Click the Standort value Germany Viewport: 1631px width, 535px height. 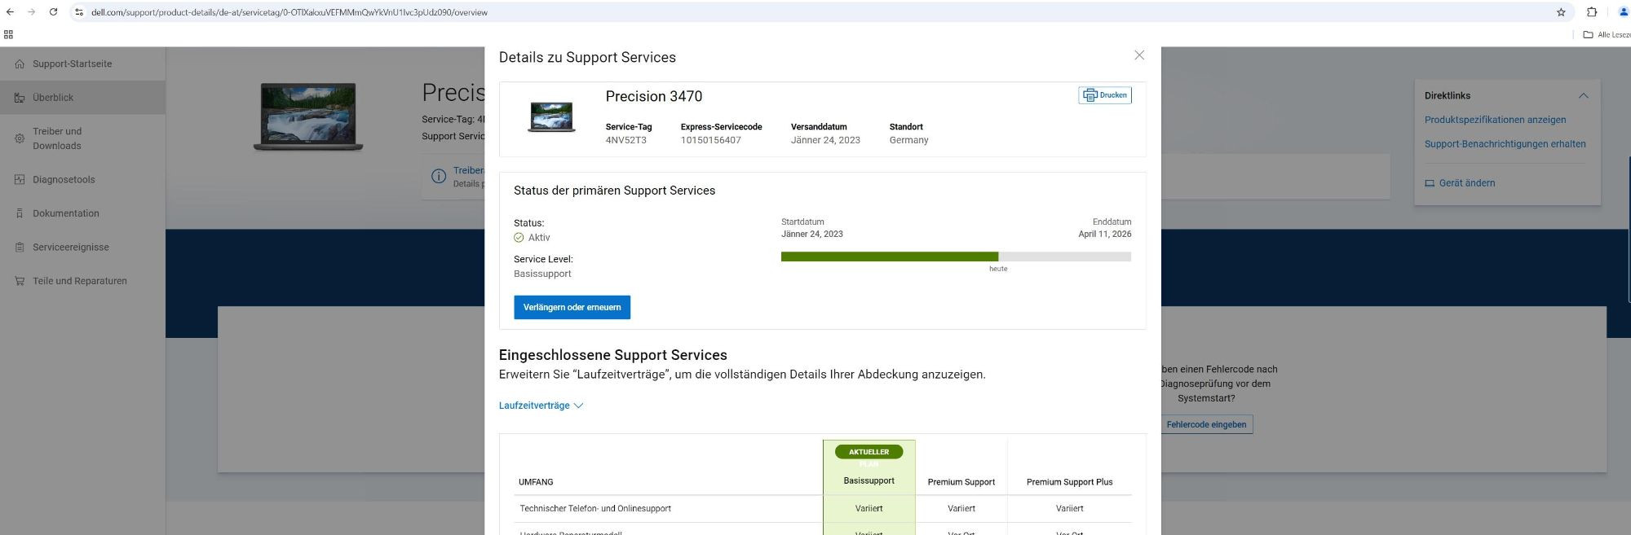click(908, 140)
